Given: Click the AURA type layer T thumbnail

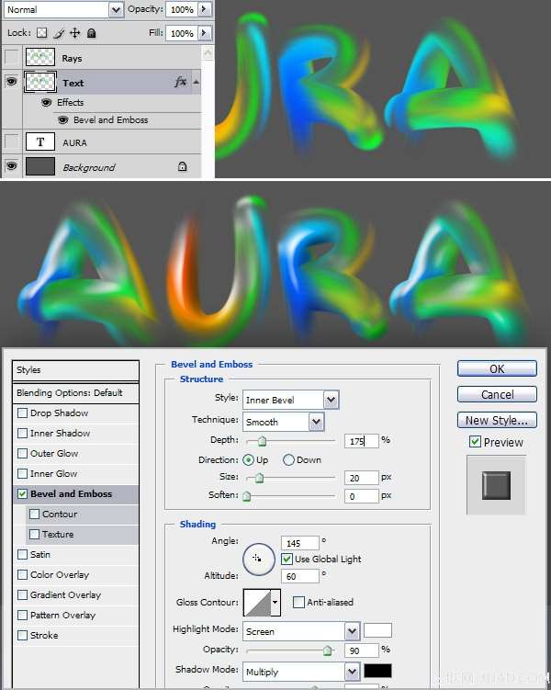Looking at the screenshot, I should coord(40,142).
